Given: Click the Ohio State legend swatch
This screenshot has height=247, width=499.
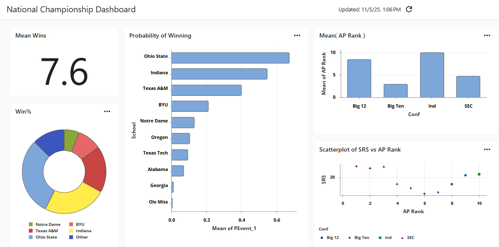Looking at the screenshot, I should (30, 237).
